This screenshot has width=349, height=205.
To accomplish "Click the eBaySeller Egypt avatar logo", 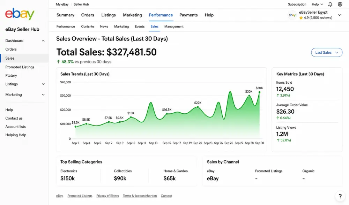I will 292,15.
